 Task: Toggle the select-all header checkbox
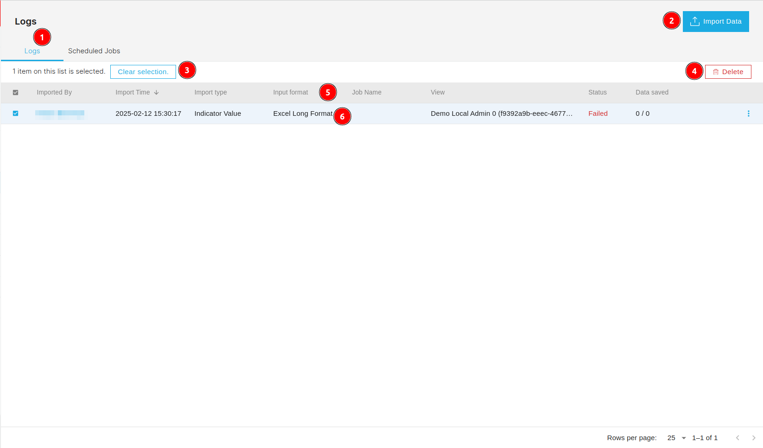(15, 93)
